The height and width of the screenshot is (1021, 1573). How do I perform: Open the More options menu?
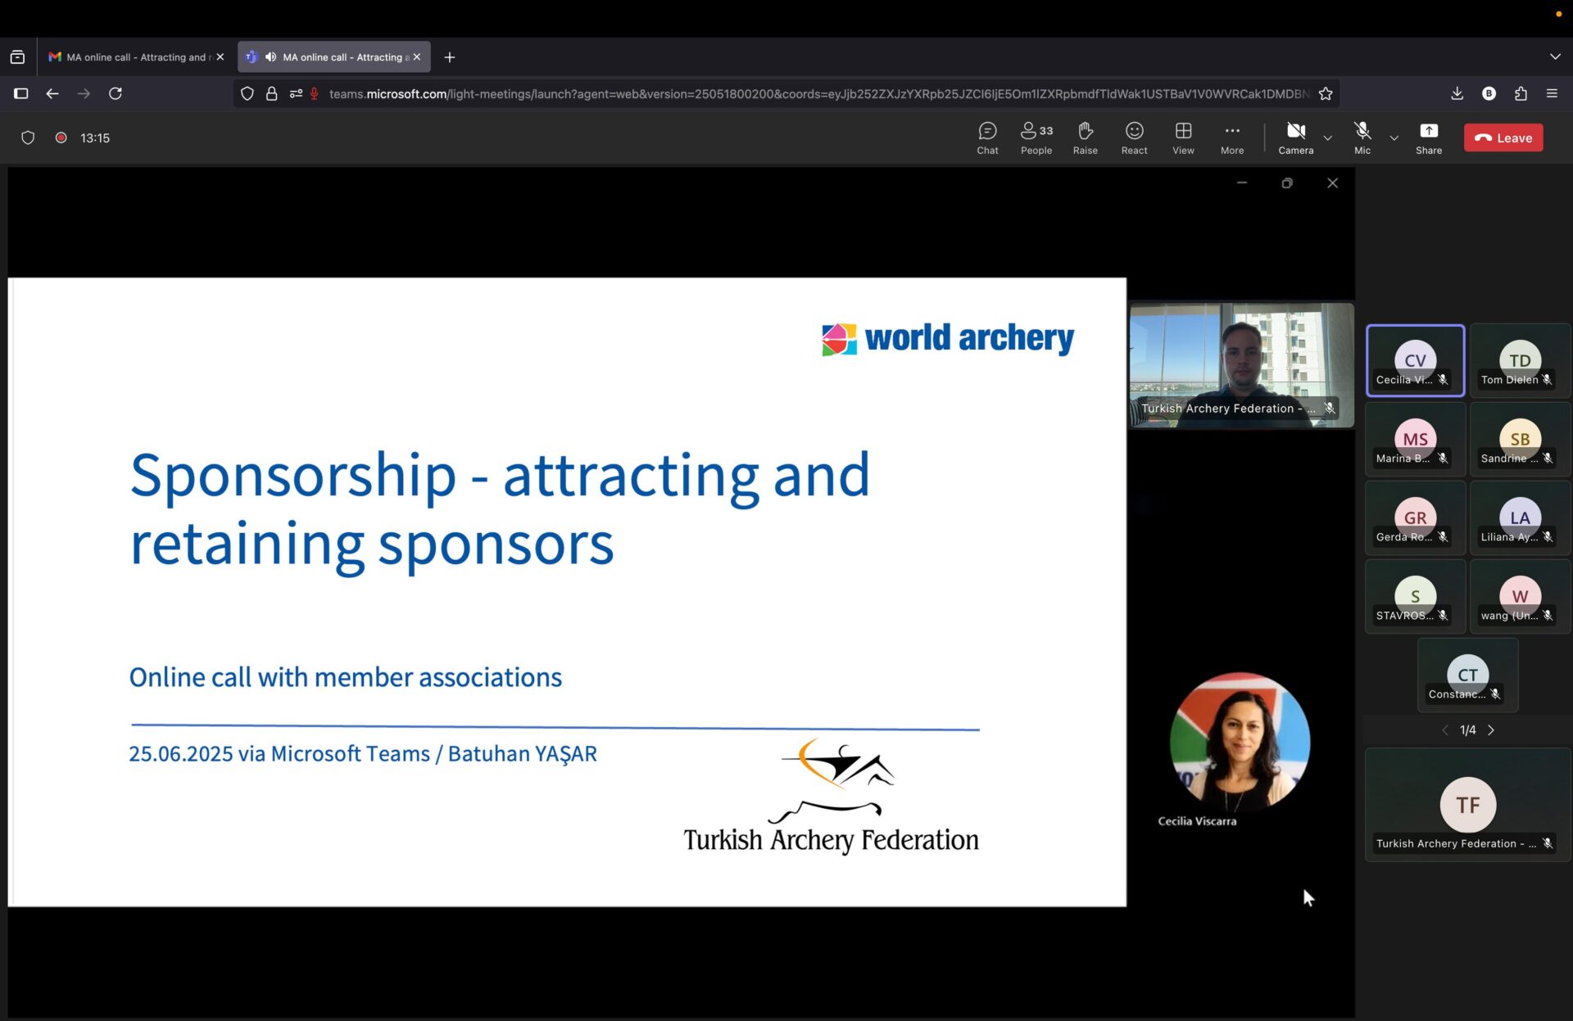coord(1231,138)
